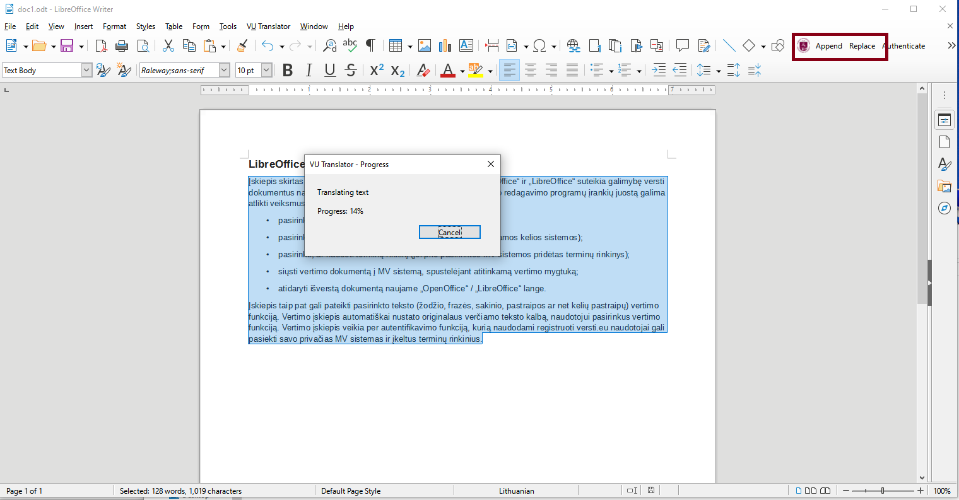The image size is (959, 500).
Task: Insert an image
Action: click(425, 46)
